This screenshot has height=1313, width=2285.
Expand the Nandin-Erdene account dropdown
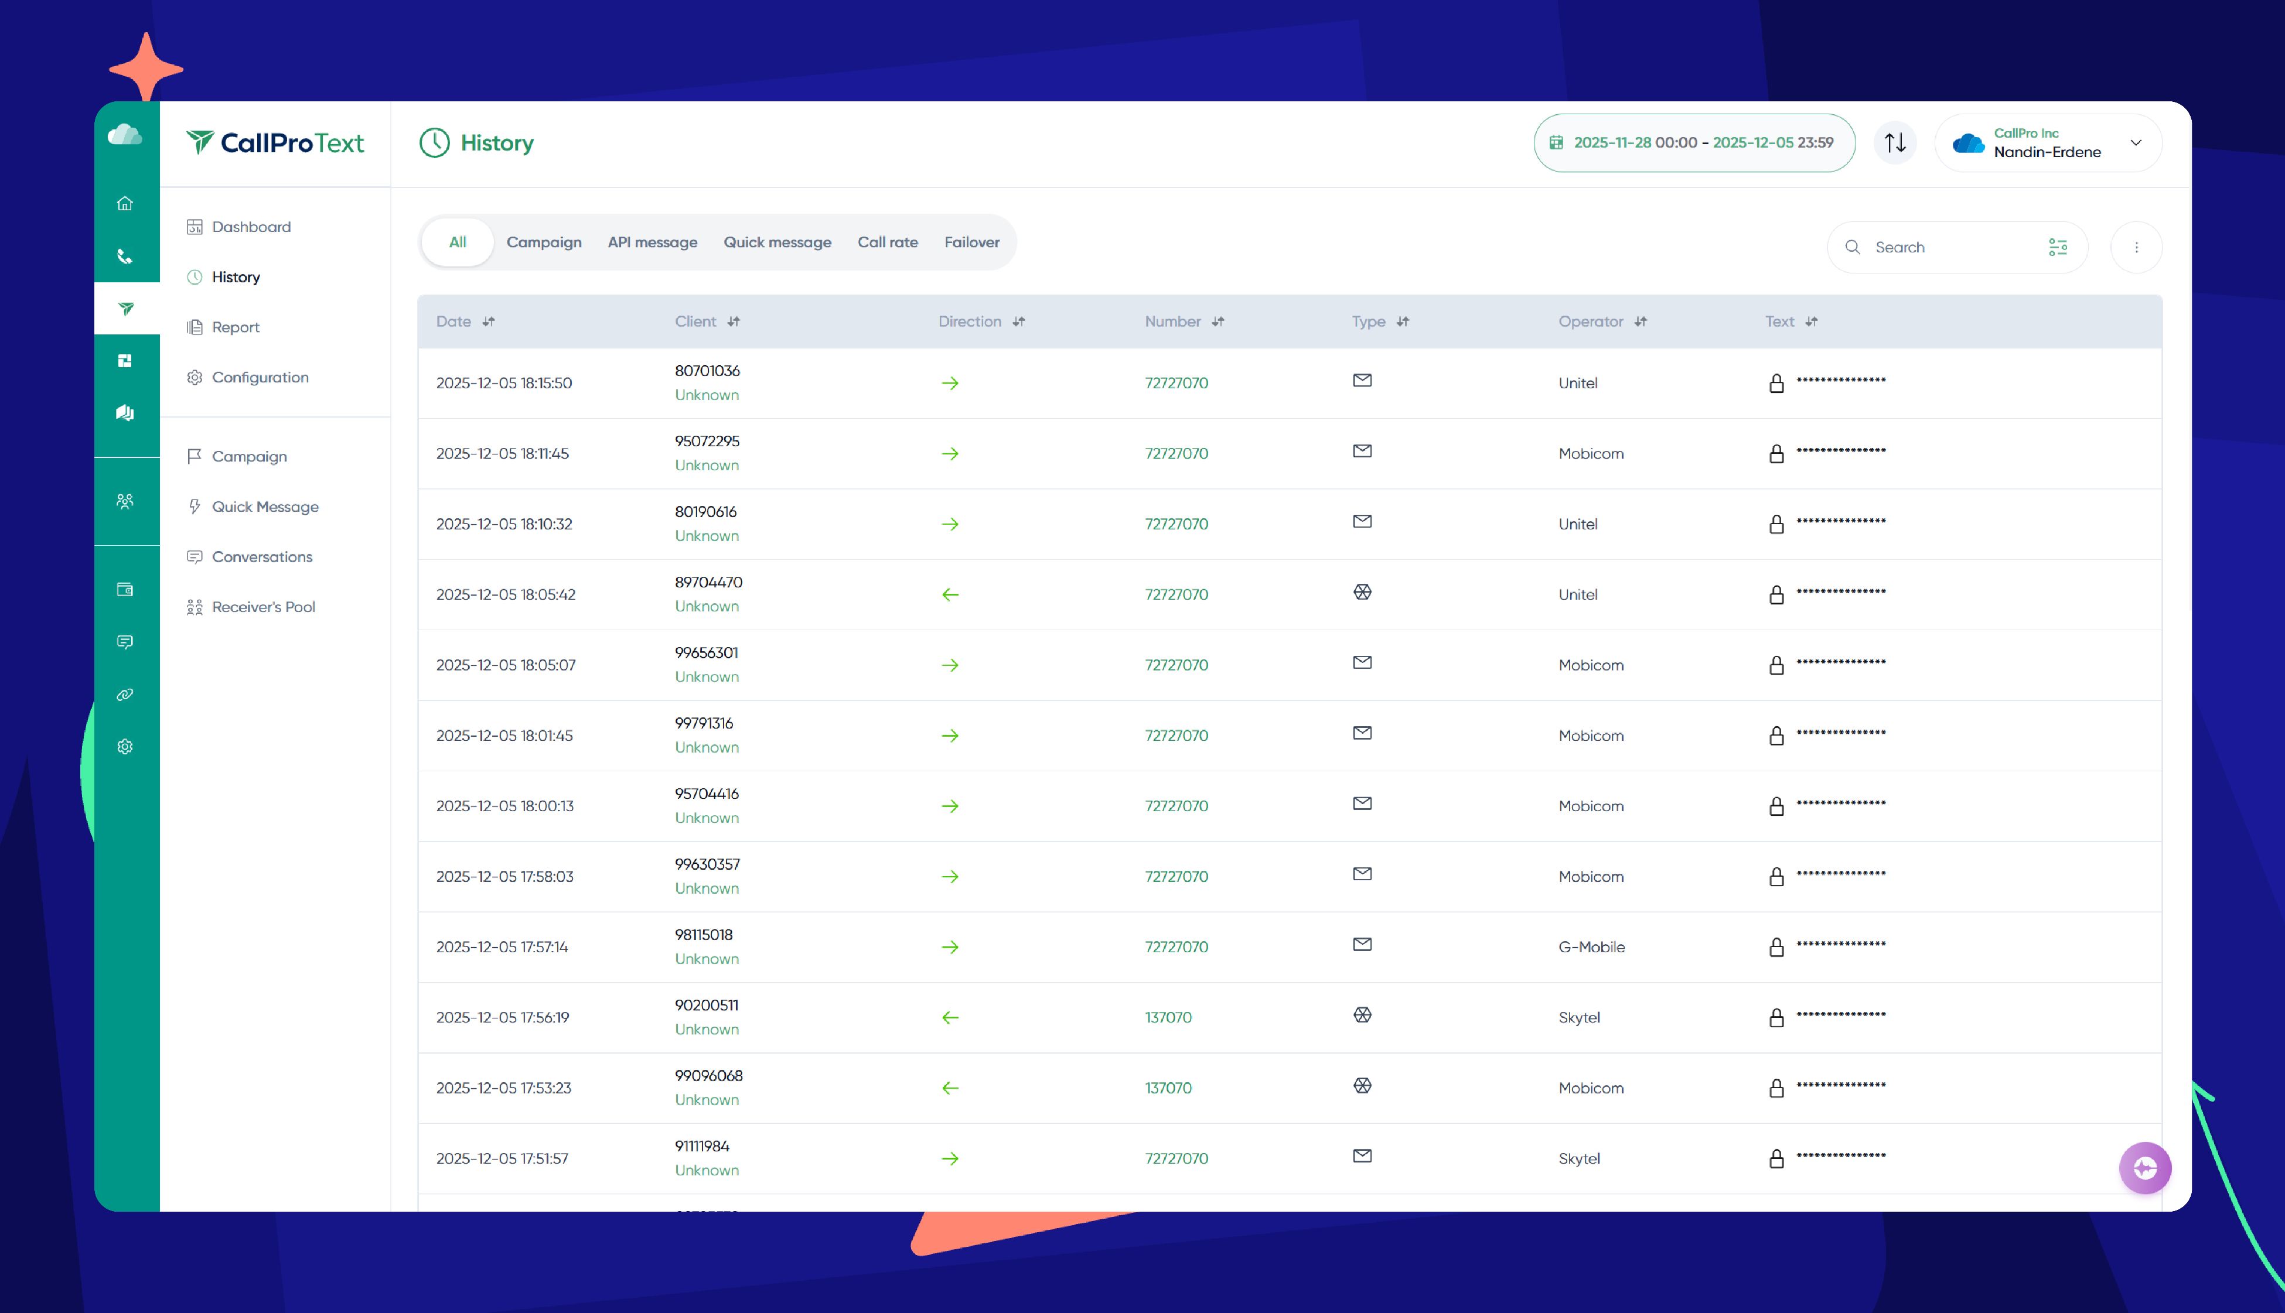coord(2135,142)
